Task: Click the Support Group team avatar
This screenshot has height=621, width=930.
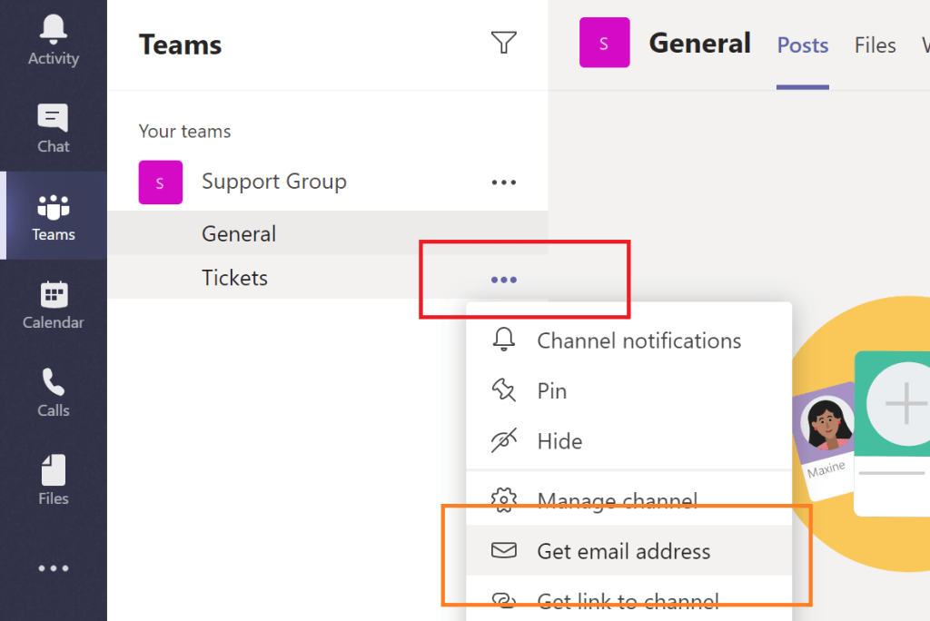Action: point(160,182)
